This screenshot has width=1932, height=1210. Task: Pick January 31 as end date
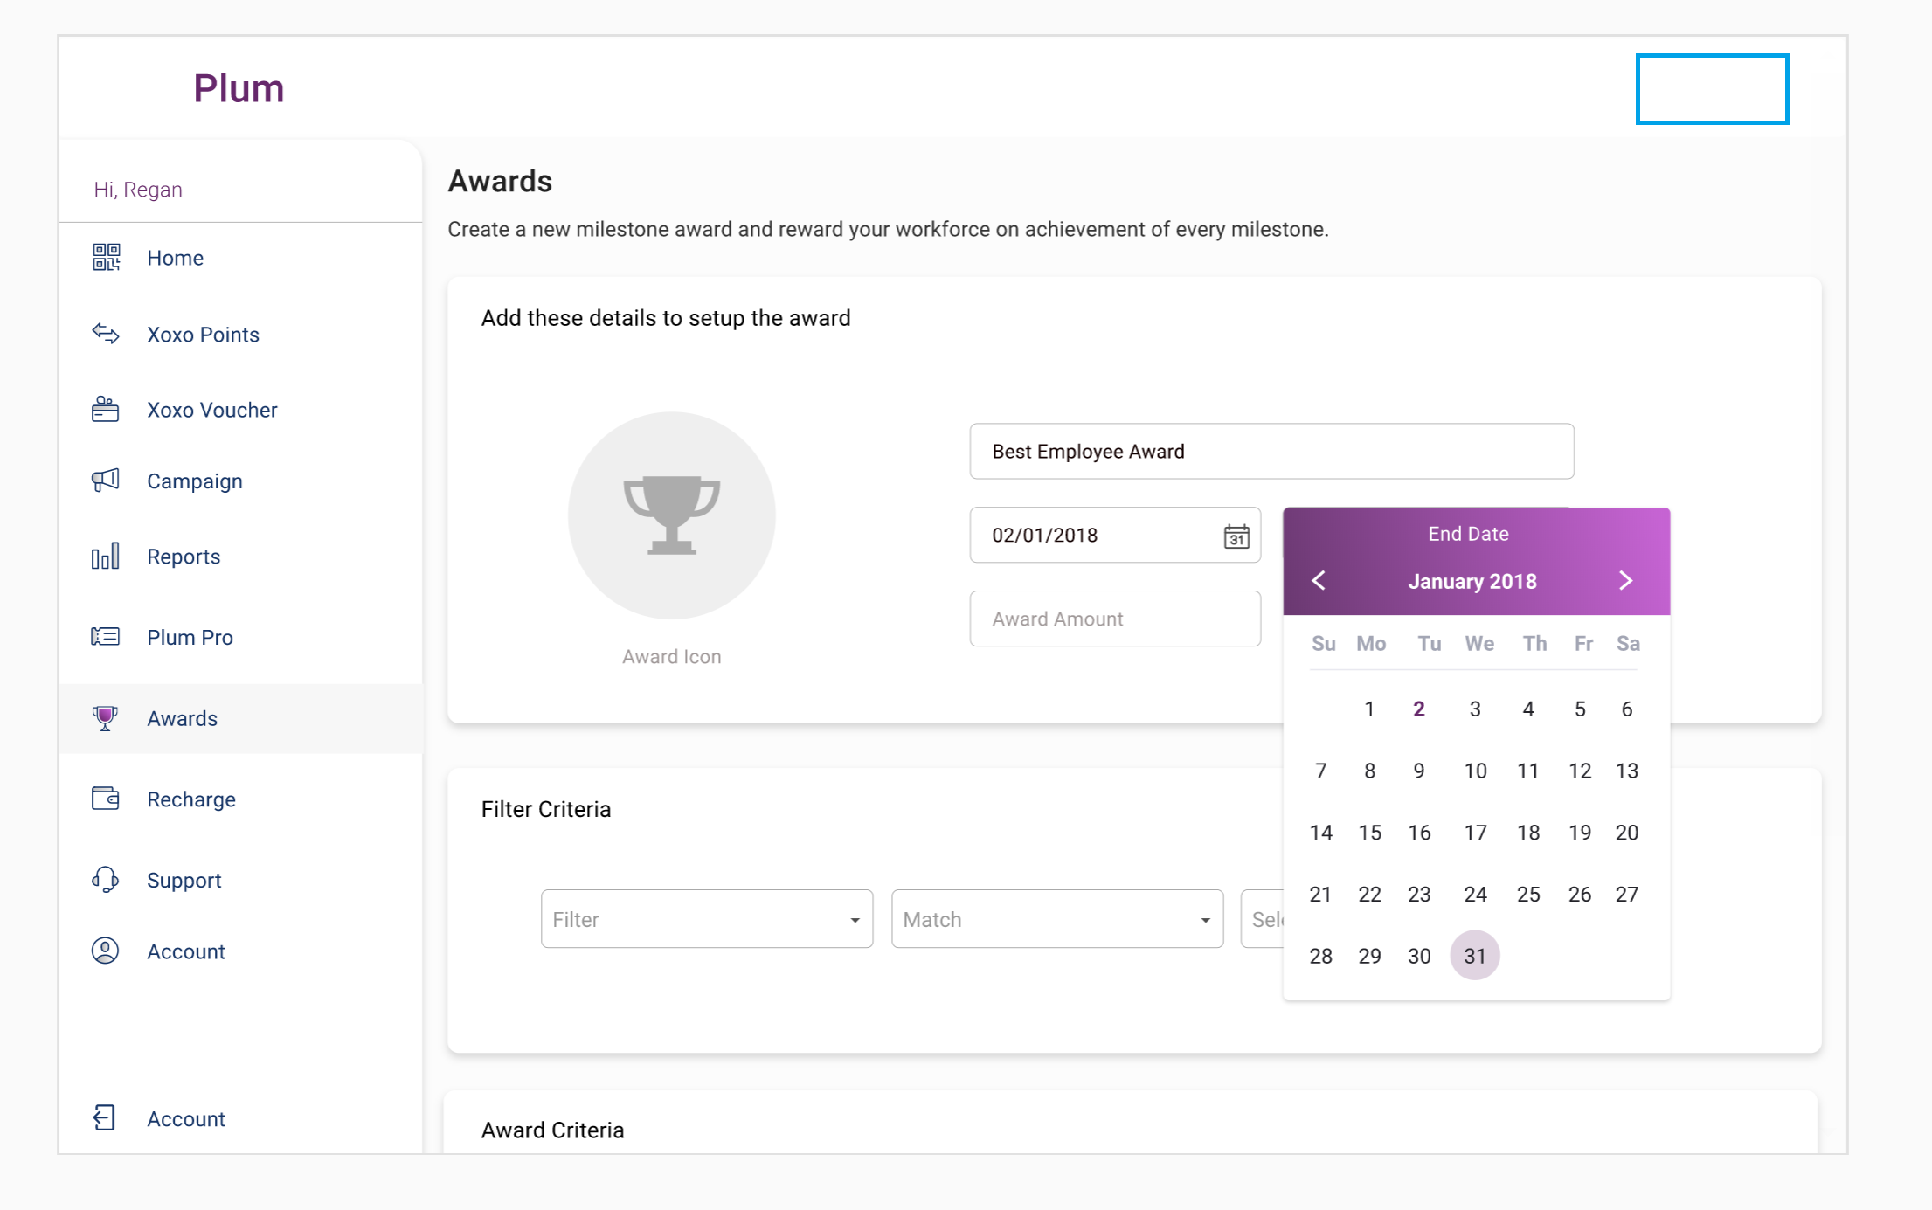tap(1475, 956)
